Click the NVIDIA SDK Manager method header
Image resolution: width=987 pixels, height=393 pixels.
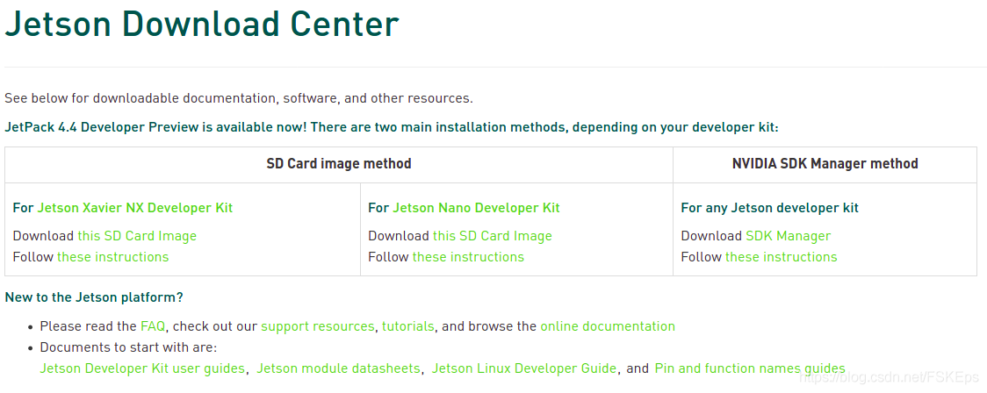pyautogui.click(x=825, y=164)
